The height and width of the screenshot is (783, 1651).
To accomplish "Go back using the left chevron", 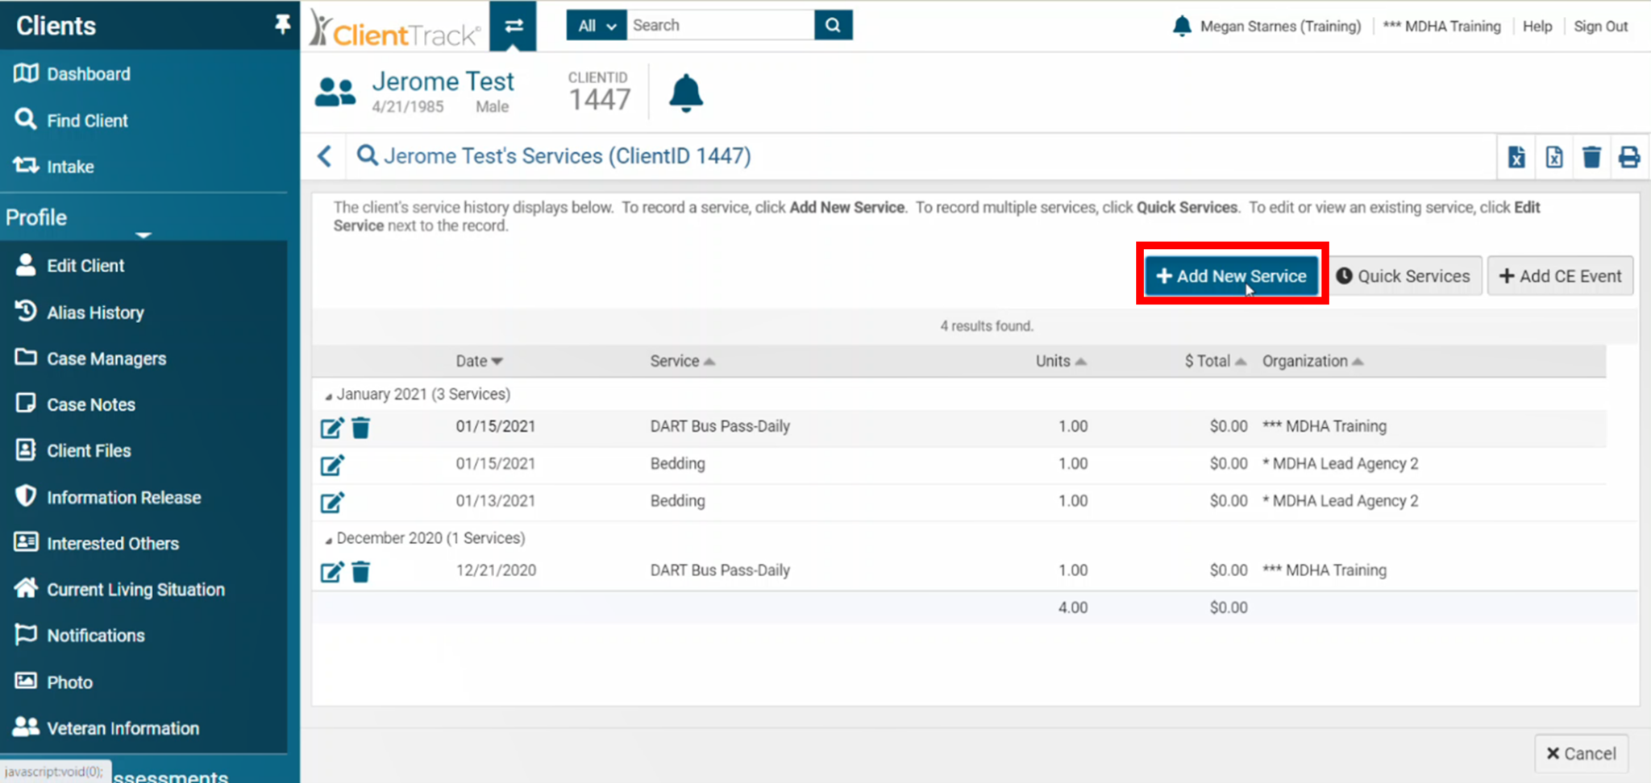I will point(325,156).
